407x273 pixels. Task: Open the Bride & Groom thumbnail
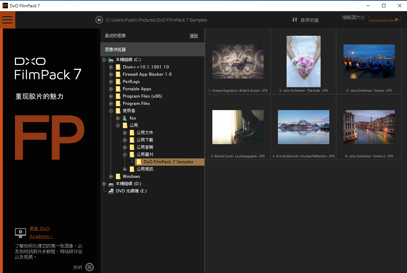(x=238, y=61)
